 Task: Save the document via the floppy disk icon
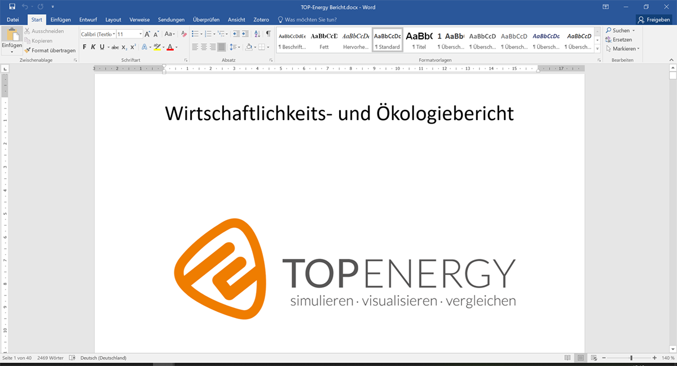tap(12, 6)
